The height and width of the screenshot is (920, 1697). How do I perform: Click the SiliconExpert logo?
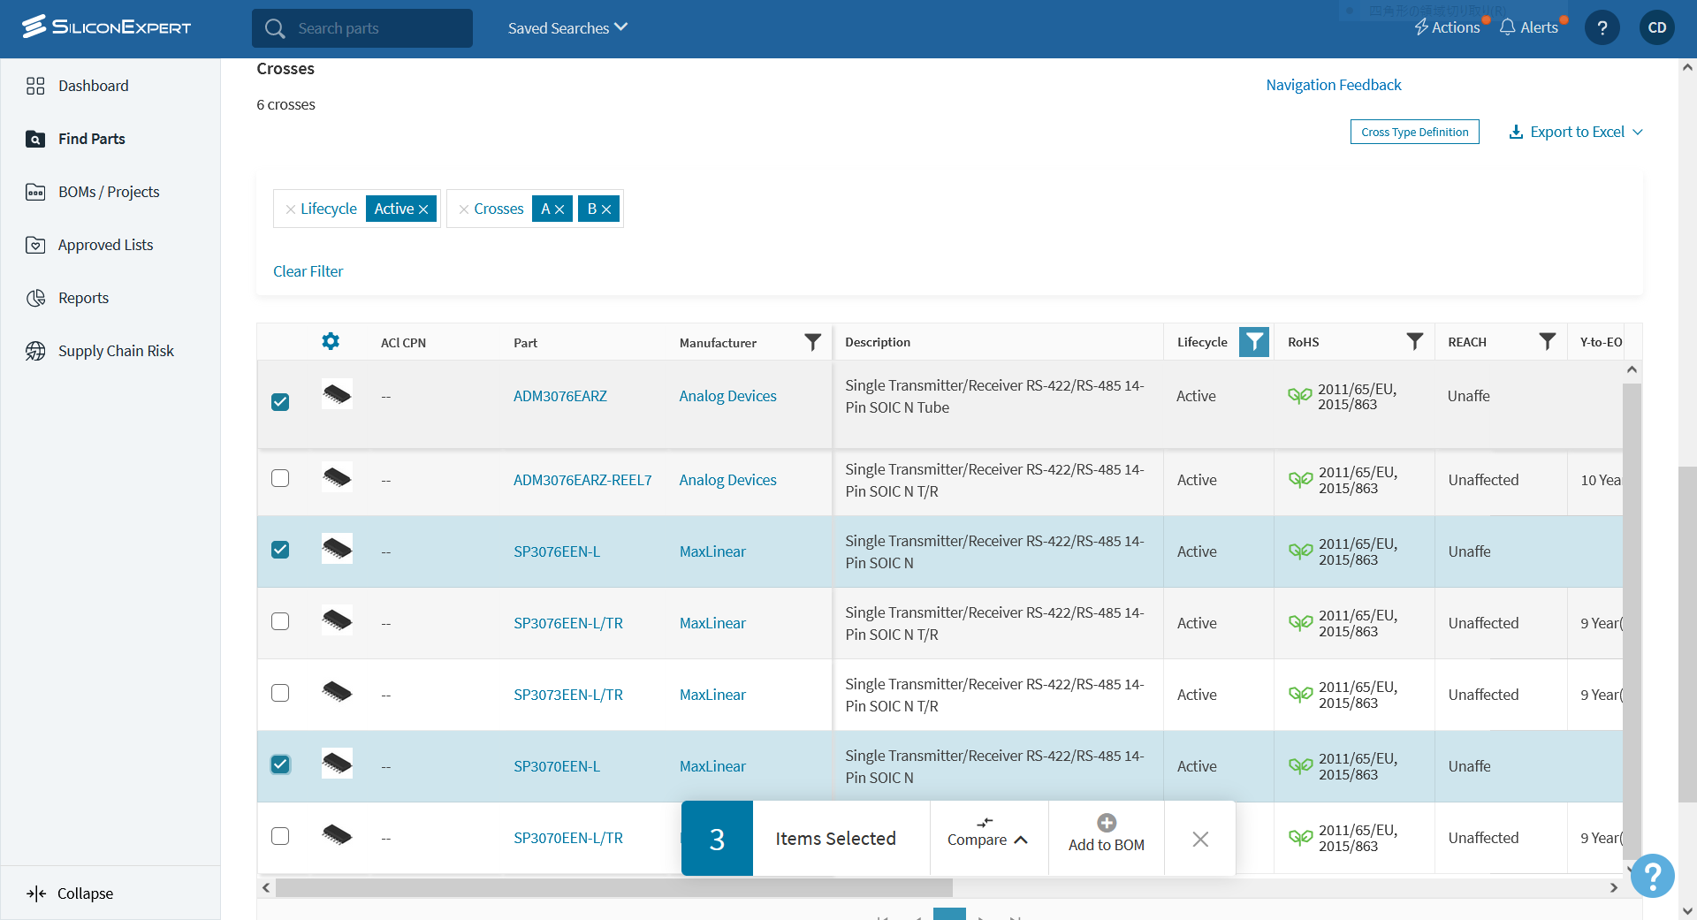coord(106,27)
